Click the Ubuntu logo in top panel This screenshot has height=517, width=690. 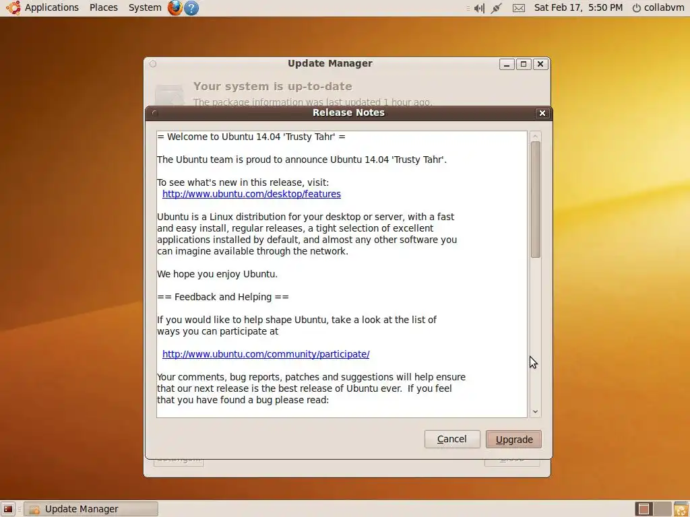[x=13, y=7]
